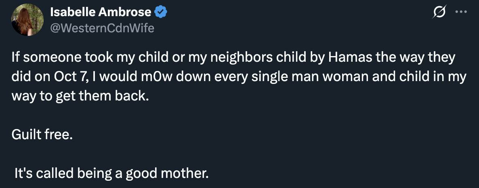Click the line starting 'did on Oct 7'
The image size is (479, 188).
click(x=239, y=77)
